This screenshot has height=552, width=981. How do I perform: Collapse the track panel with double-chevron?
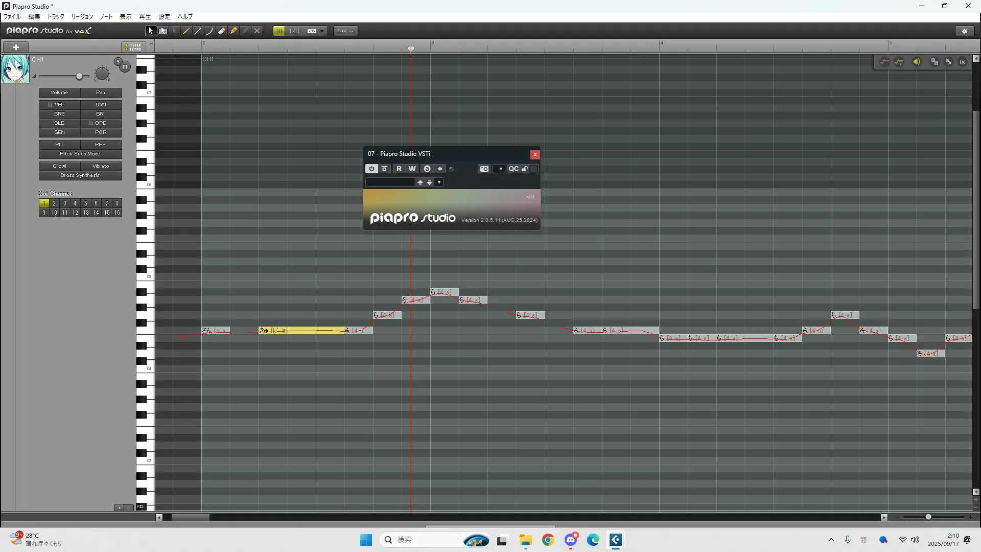click(151, 45)
